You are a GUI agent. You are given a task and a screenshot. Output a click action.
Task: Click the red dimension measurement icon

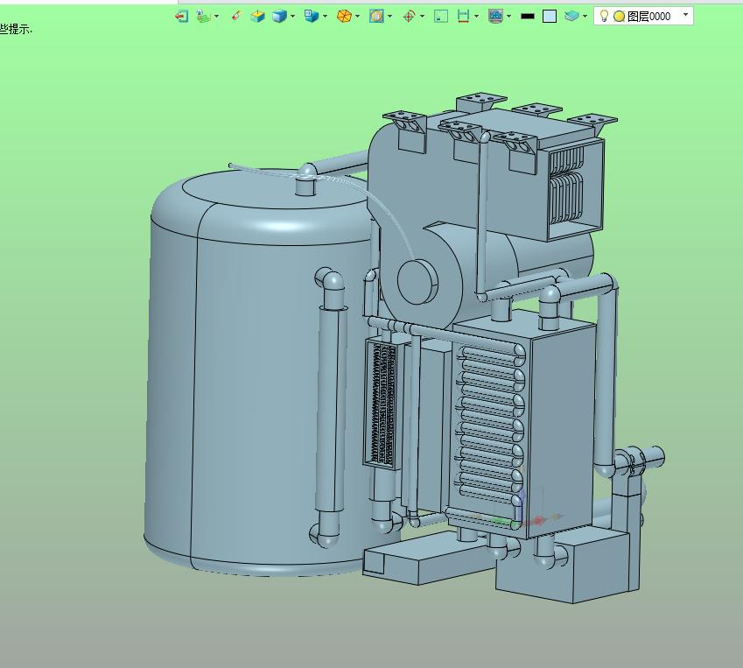(464, 16)
